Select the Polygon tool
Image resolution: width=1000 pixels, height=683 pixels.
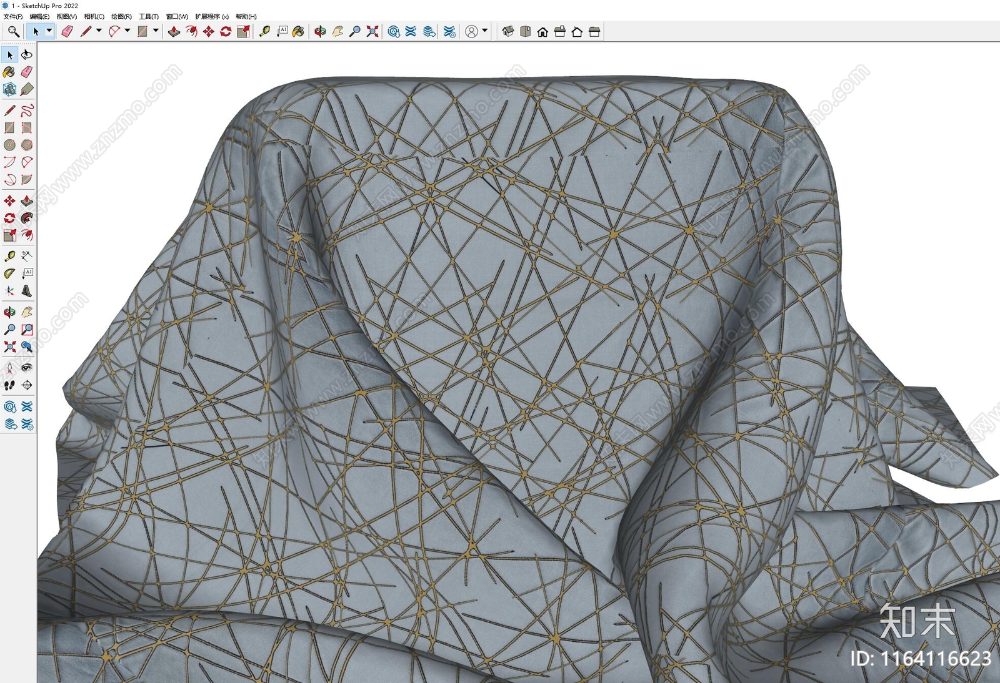click(x=27, y=145)
